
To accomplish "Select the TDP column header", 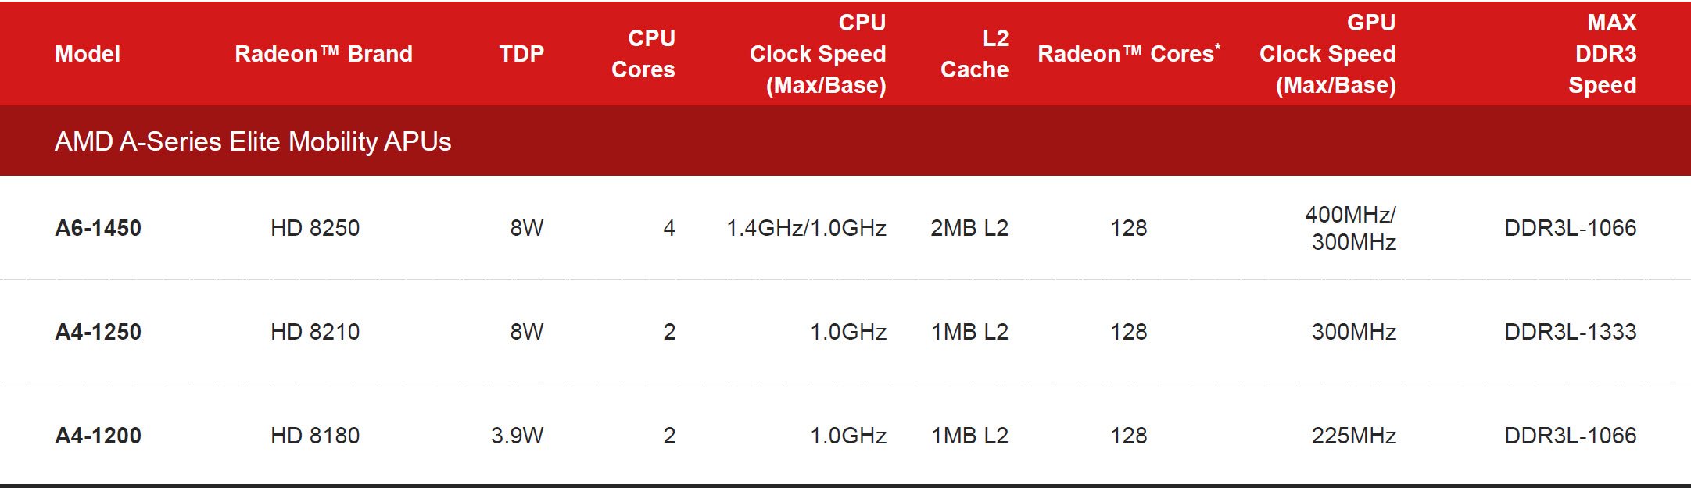I will pos(521,54).
